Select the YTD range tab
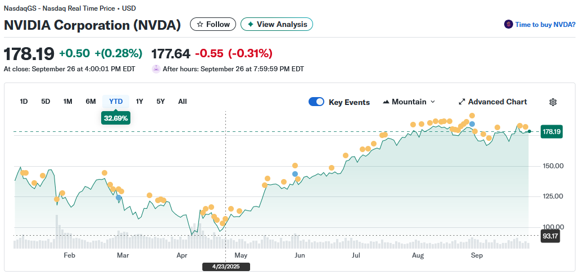 tap(116, 102)
